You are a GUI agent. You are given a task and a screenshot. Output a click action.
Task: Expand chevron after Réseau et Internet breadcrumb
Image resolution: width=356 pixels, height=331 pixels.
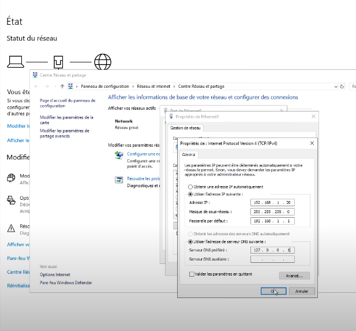(174, 87)
